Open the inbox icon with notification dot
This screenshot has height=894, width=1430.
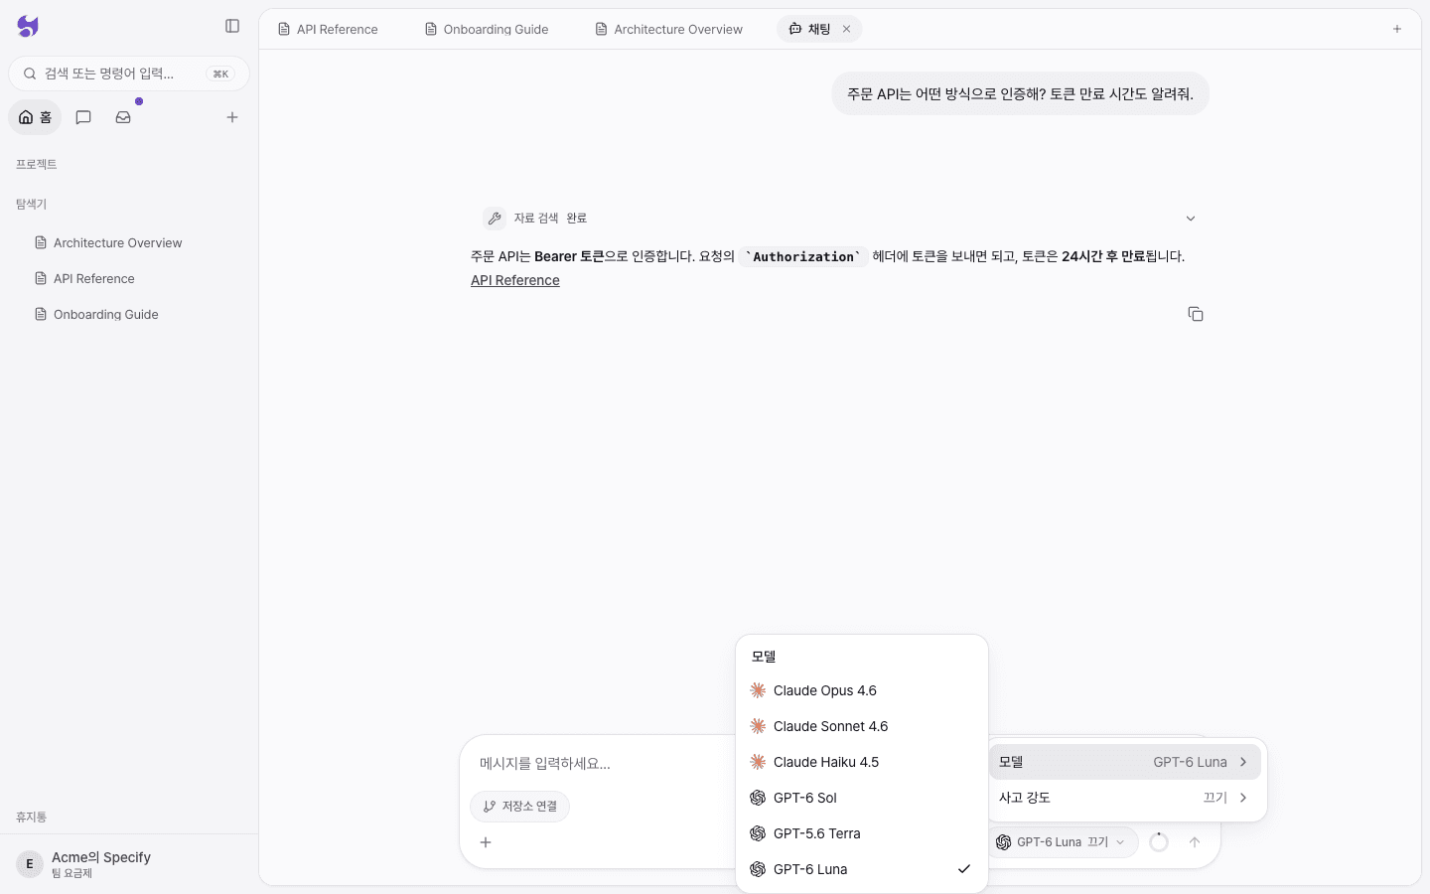(x=123, y=117)
